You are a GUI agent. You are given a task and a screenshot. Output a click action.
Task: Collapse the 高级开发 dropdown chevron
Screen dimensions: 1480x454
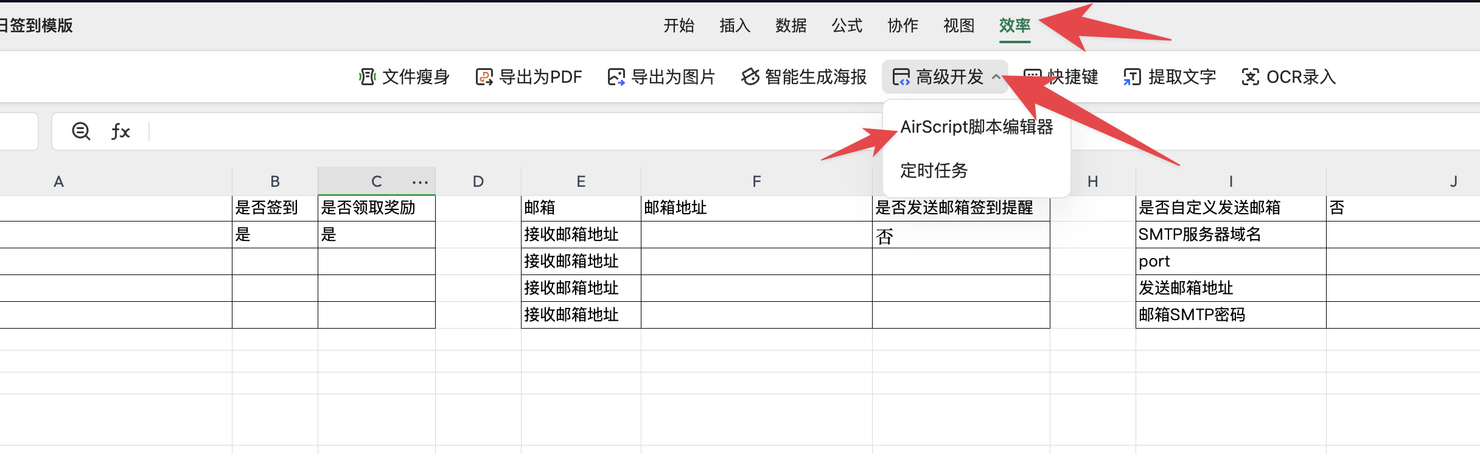click(996, 77)
